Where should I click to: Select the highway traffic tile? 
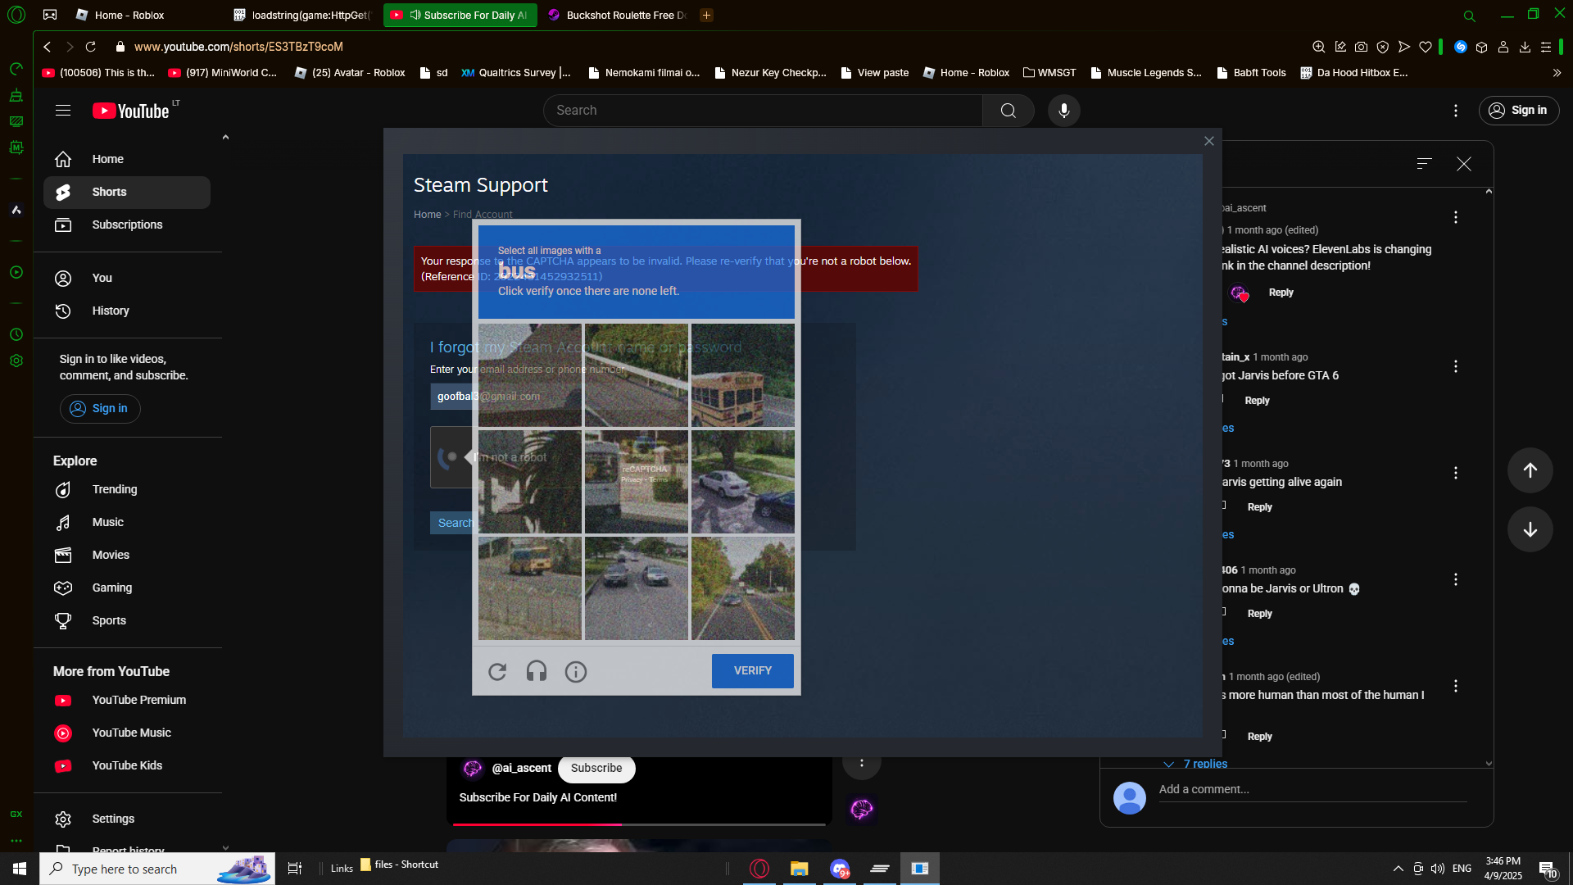point(637,588)
